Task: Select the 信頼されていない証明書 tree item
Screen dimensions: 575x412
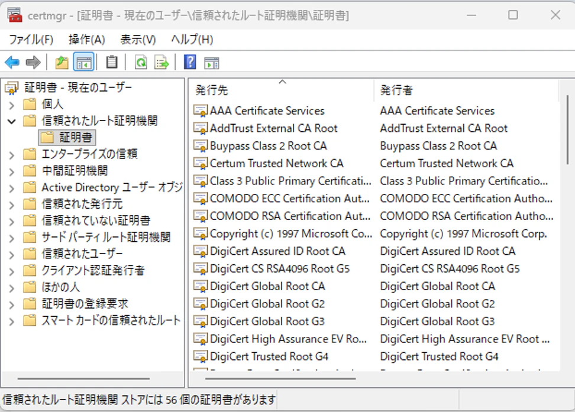Action: (x=96, y=220)
